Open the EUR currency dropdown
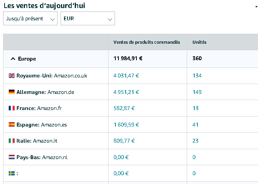The width and height of the screenshot is (258, 184). [x=88, y=18]
